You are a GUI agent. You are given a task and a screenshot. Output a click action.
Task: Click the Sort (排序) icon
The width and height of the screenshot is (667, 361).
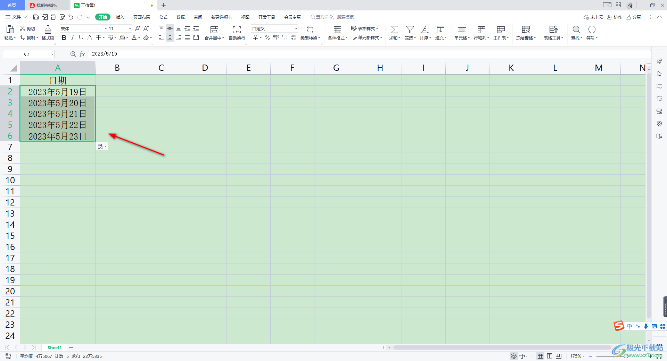tap(425, 30)
